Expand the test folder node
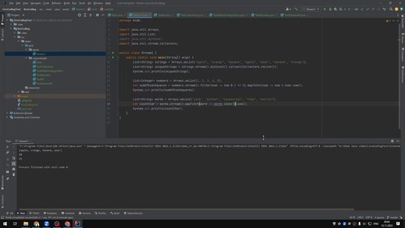The image size is (405, 228). coord(18,92)
